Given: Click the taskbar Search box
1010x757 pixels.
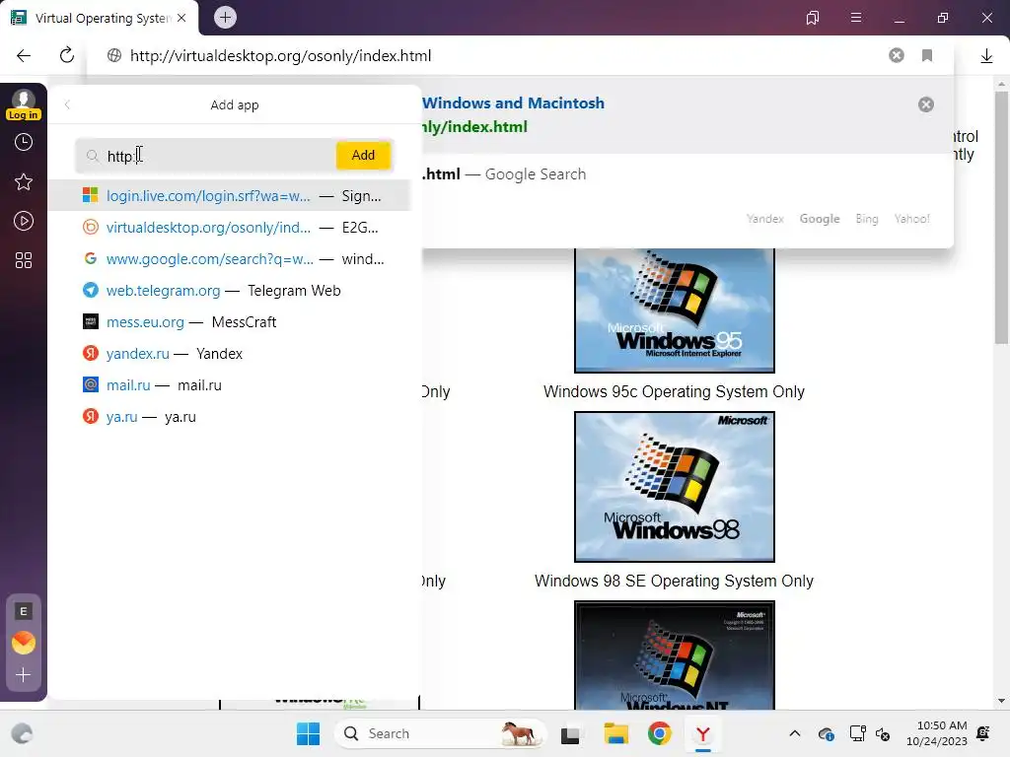Looking at the screenshot, I should [x=439, y=733].
